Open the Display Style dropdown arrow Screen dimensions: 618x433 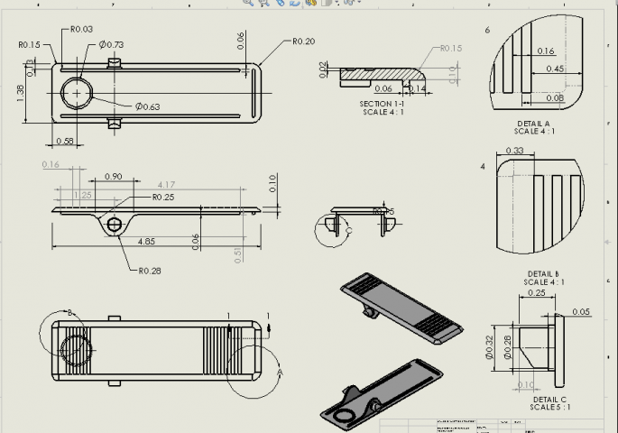point(334,3)
